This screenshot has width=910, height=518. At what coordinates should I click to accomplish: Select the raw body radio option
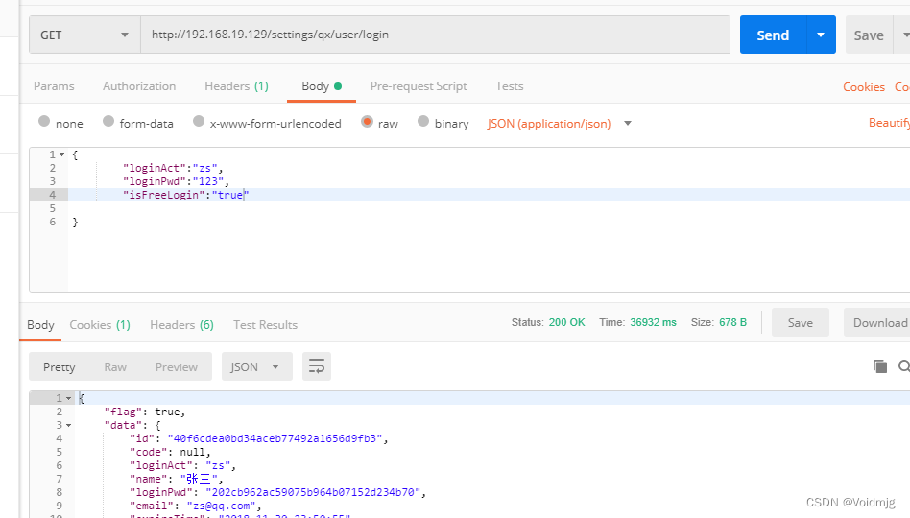coord(367,121)
